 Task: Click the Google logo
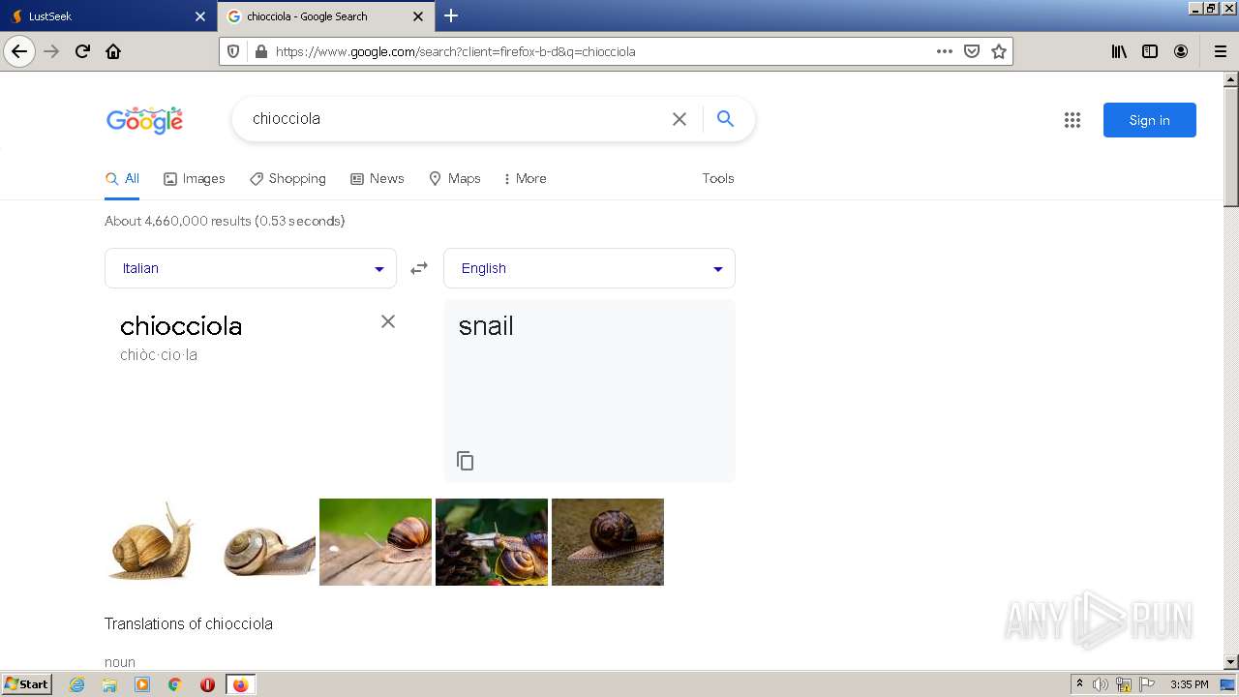(145, 120)
